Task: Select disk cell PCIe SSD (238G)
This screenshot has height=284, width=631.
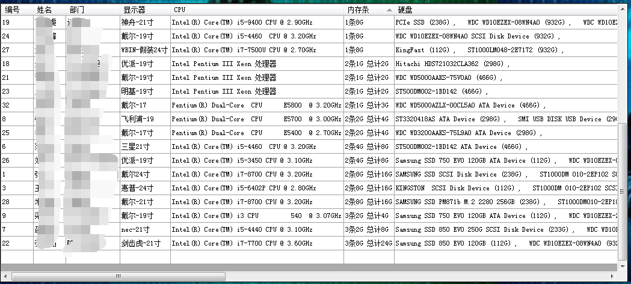Action: [x=505, y=22]
